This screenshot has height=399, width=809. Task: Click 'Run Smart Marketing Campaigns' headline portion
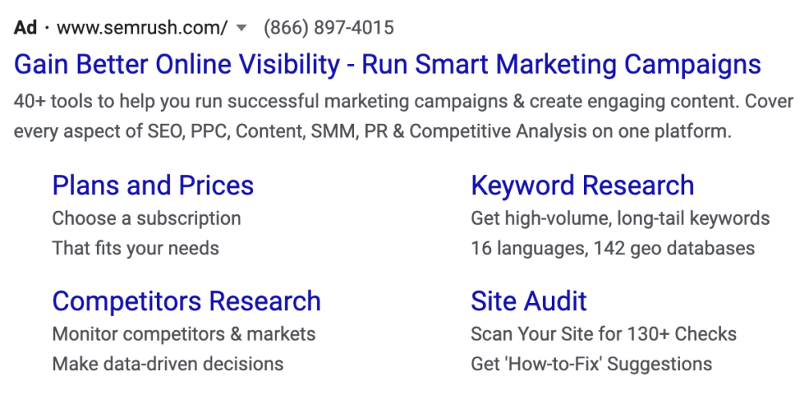pyautogui.click(x=561, y=65)
